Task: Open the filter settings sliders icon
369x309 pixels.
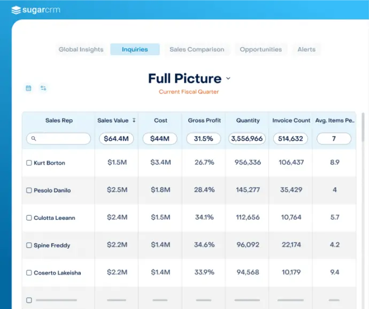Action: [43, 88]
